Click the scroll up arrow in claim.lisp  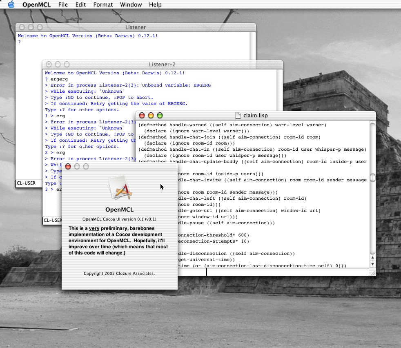[372, 258]
